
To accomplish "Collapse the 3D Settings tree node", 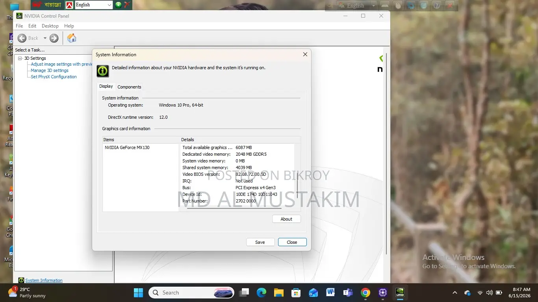I will 20,58.
